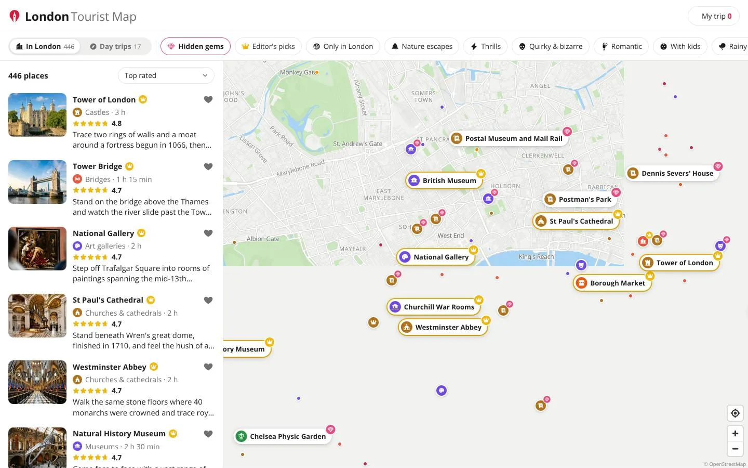The height and width of the screenshot is (468, 748).
Task: Favorite National Gallery with its heart icon
Action: click(x=208, y=233)
